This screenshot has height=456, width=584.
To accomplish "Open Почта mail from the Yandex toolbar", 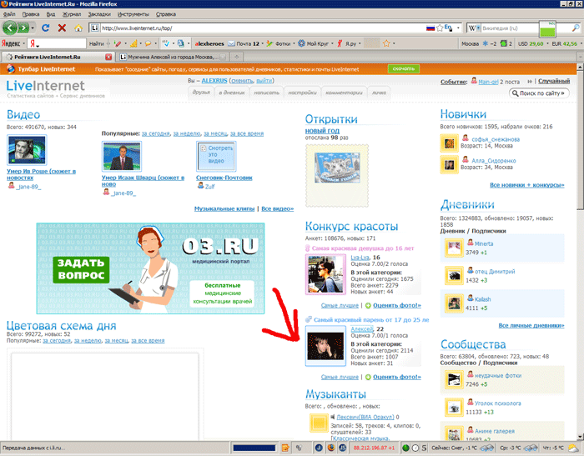I will point(244,43).
